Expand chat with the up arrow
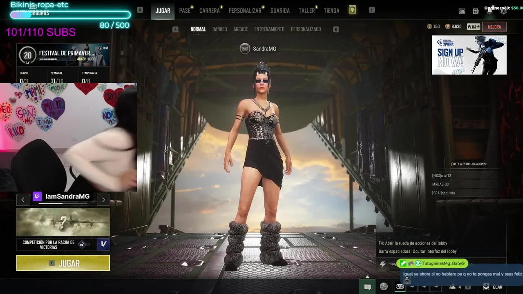This screenshot has width=523, height=294. coord(367,277)
